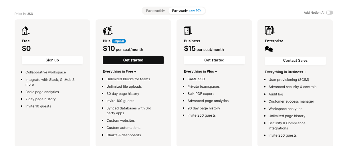This screenshot has height=146, width=345.
Task: Click the Free plan house icon
Action: [x=26, y=31]
